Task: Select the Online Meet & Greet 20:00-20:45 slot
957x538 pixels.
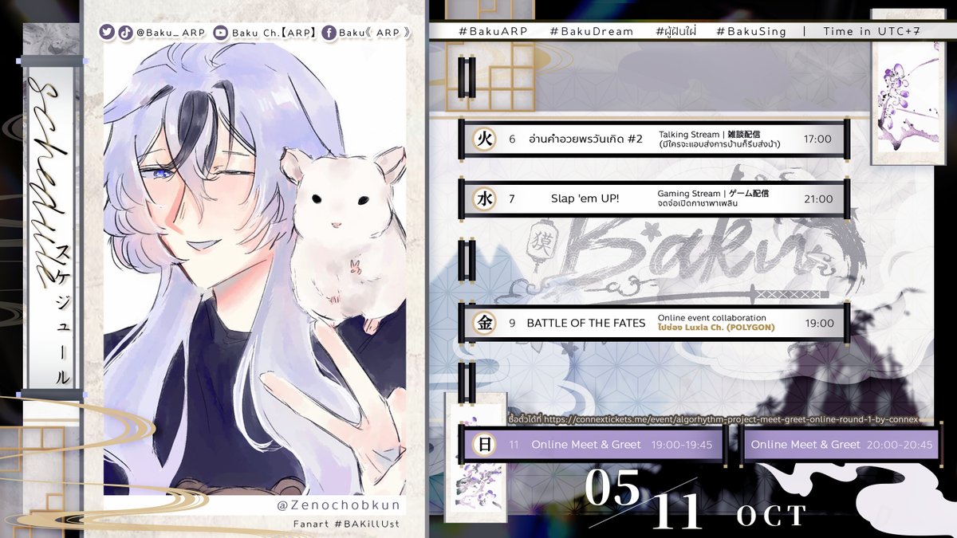Action: click(x=841, y=445)
